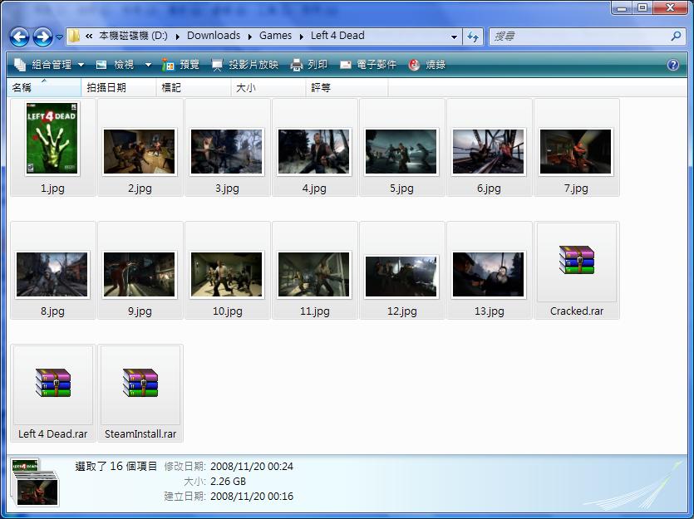Click the 列印 print toolbar button
The height and width of the screenshot is (519, 694).
309,65
